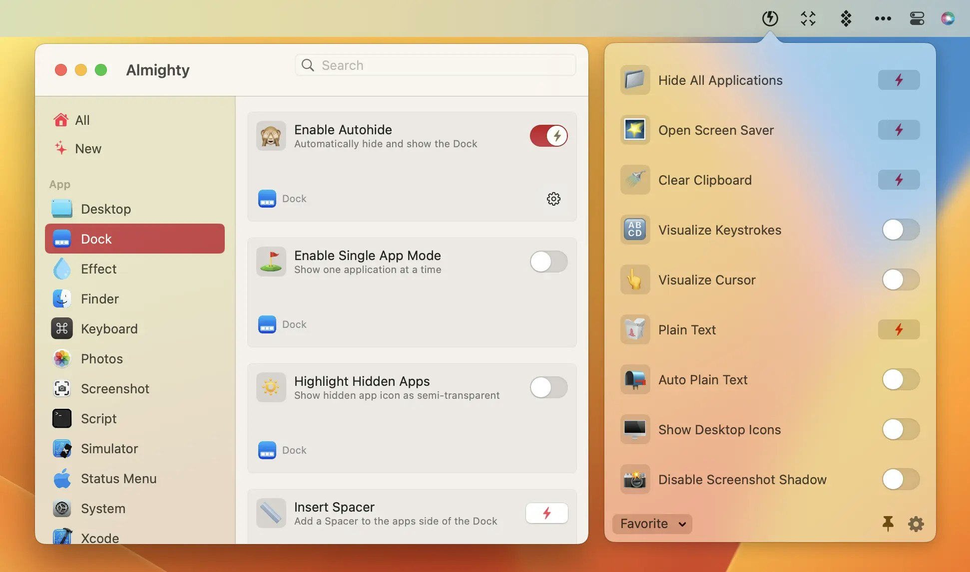Click the Single App Mode golf flag icon
This screenshot has width=970, height=572.
click(x=271, y=262)
